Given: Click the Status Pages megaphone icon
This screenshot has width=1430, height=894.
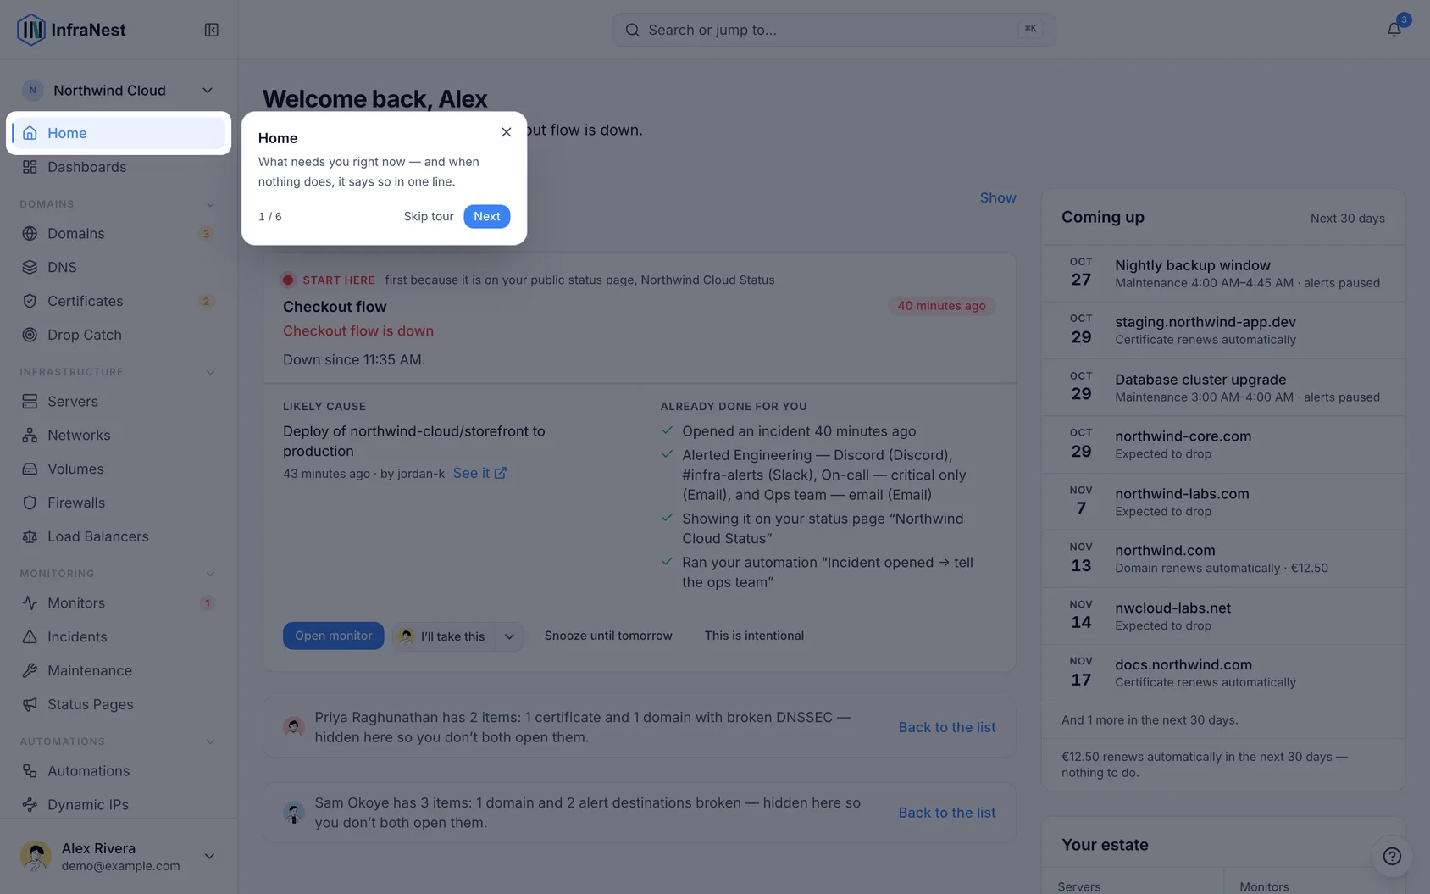Looking at the screenshot, I should [x=30, y=704].
